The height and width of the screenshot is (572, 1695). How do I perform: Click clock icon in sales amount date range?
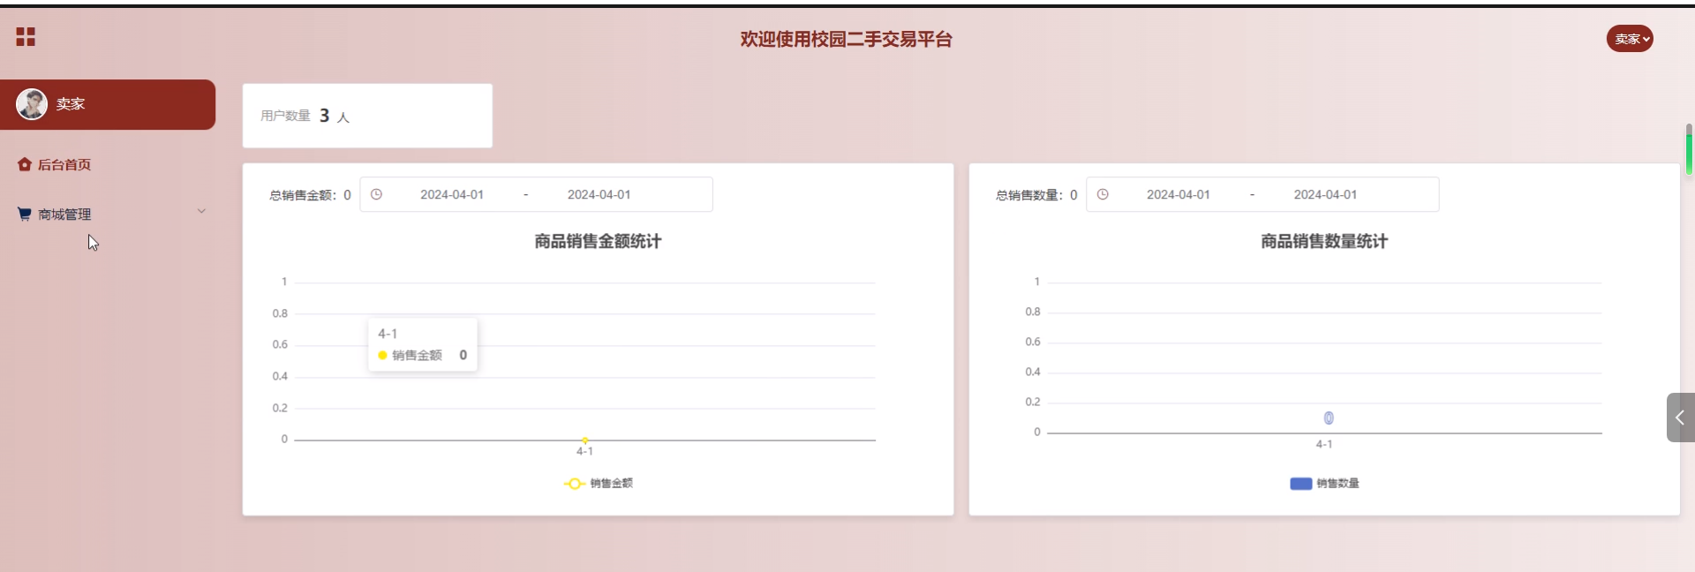pyautogui.click(x=376, y=194)
